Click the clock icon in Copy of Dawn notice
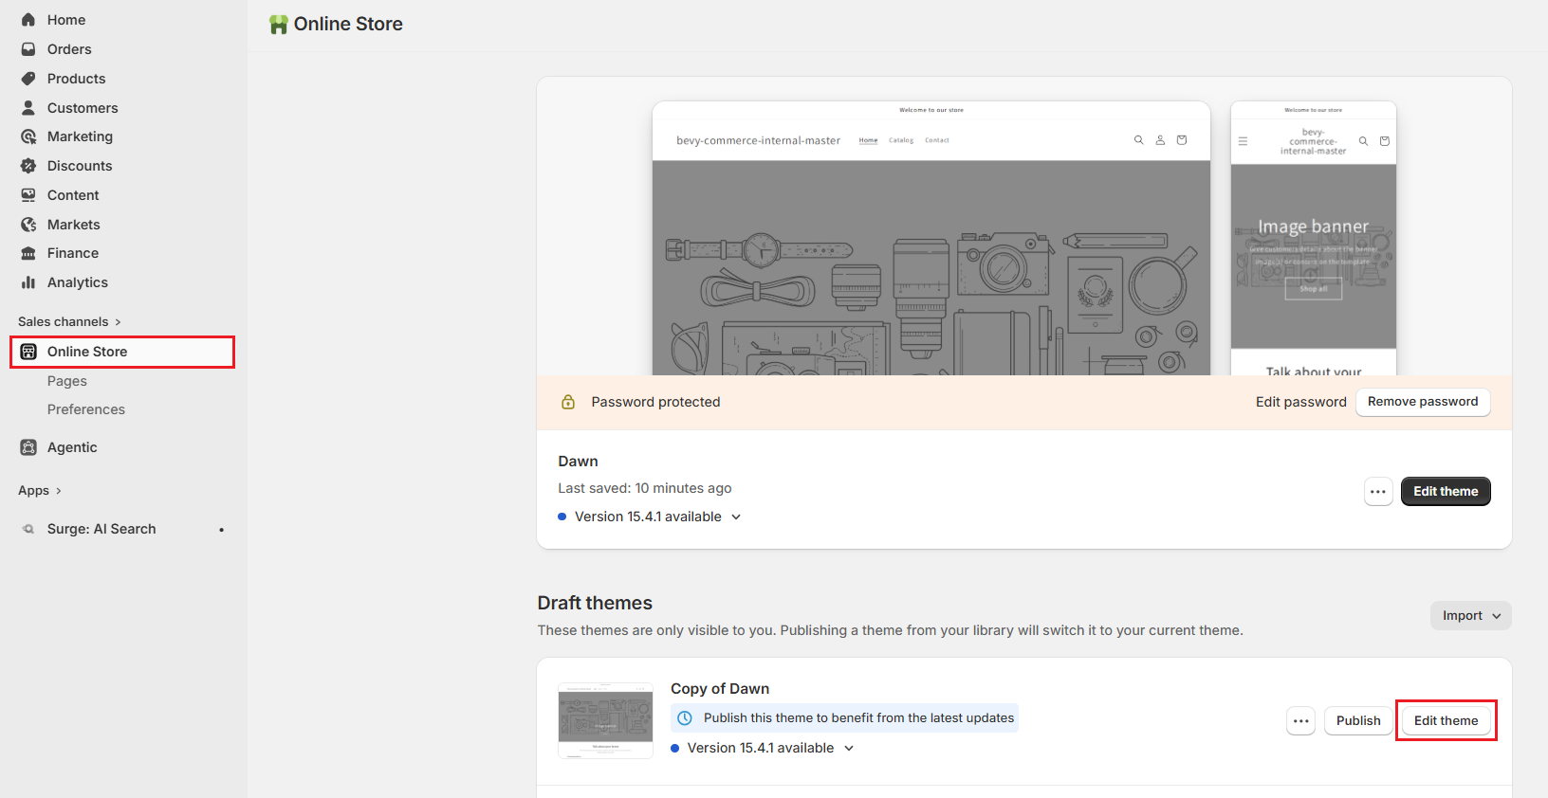Screen dimensions: 1548x798 click(x=685, y=718)
